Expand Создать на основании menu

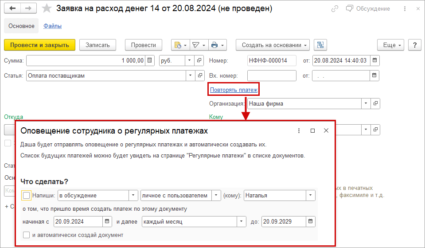click(273, 45)
